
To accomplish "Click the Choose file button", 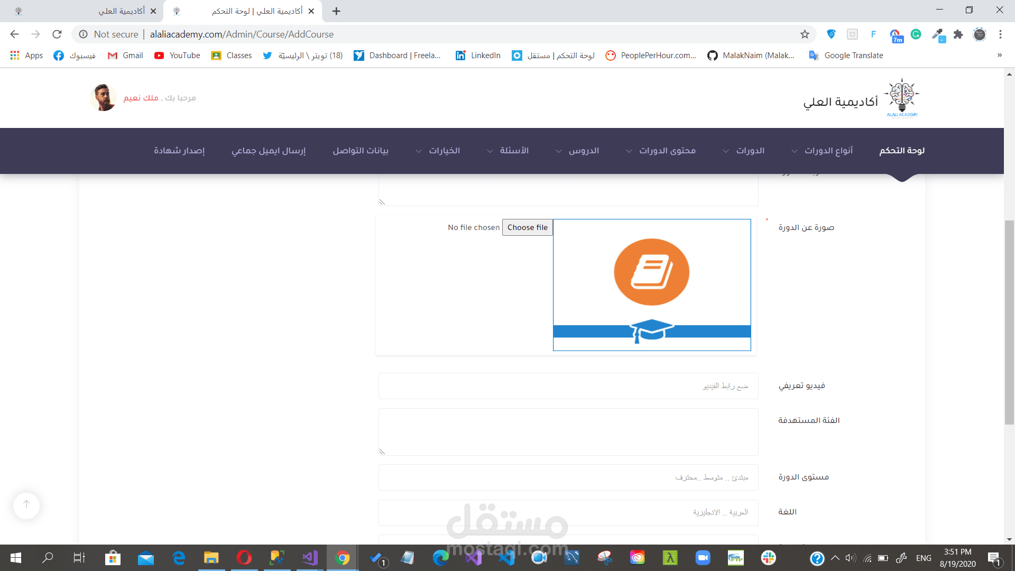I will coord(527,227).
